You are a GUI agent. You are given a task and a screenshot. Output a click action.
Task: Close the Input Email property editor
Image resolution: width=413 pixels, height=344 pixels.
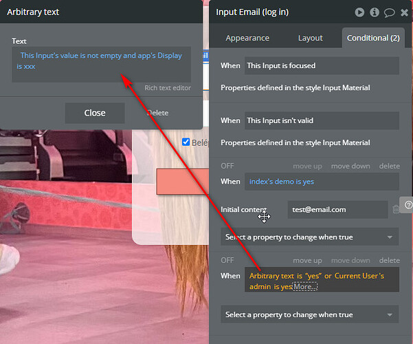click(x=404, y=12)
